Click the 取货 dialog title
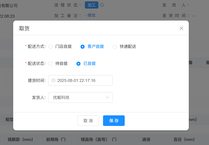 24,28
